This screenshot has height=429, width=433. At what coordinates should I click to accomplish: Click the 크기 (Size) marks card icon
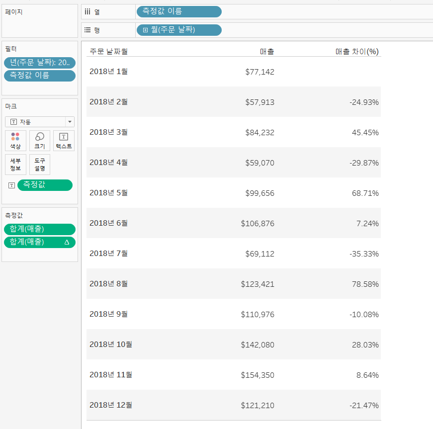40,140
